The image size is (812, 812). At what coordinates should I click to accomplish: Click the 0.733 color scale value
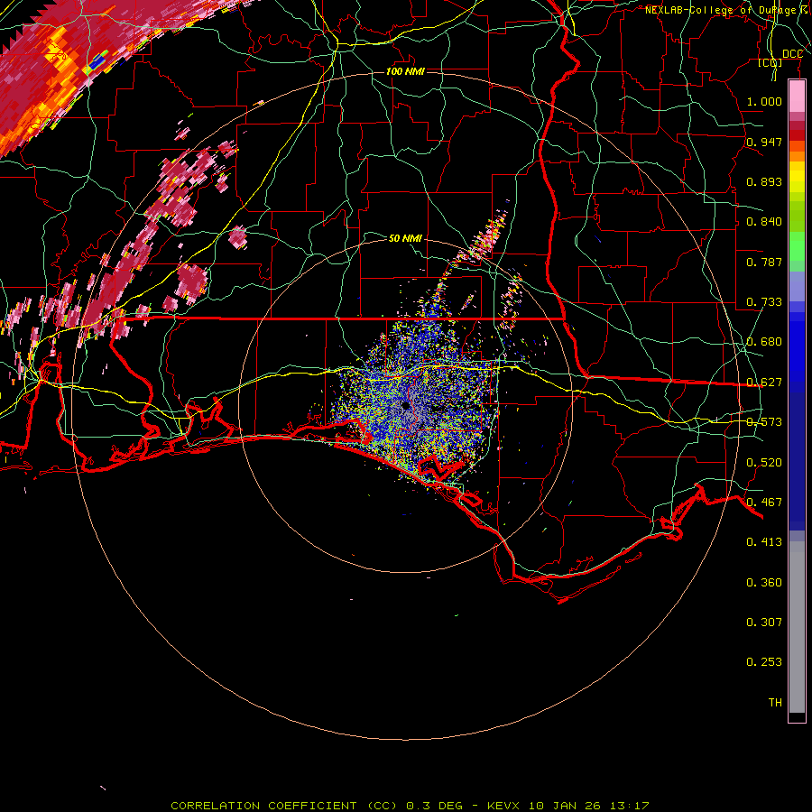(764, 302)
